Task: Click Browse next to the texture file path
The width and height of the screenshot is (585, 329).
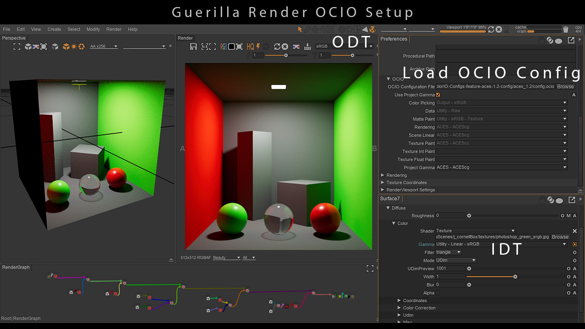Action: [560, 237]
